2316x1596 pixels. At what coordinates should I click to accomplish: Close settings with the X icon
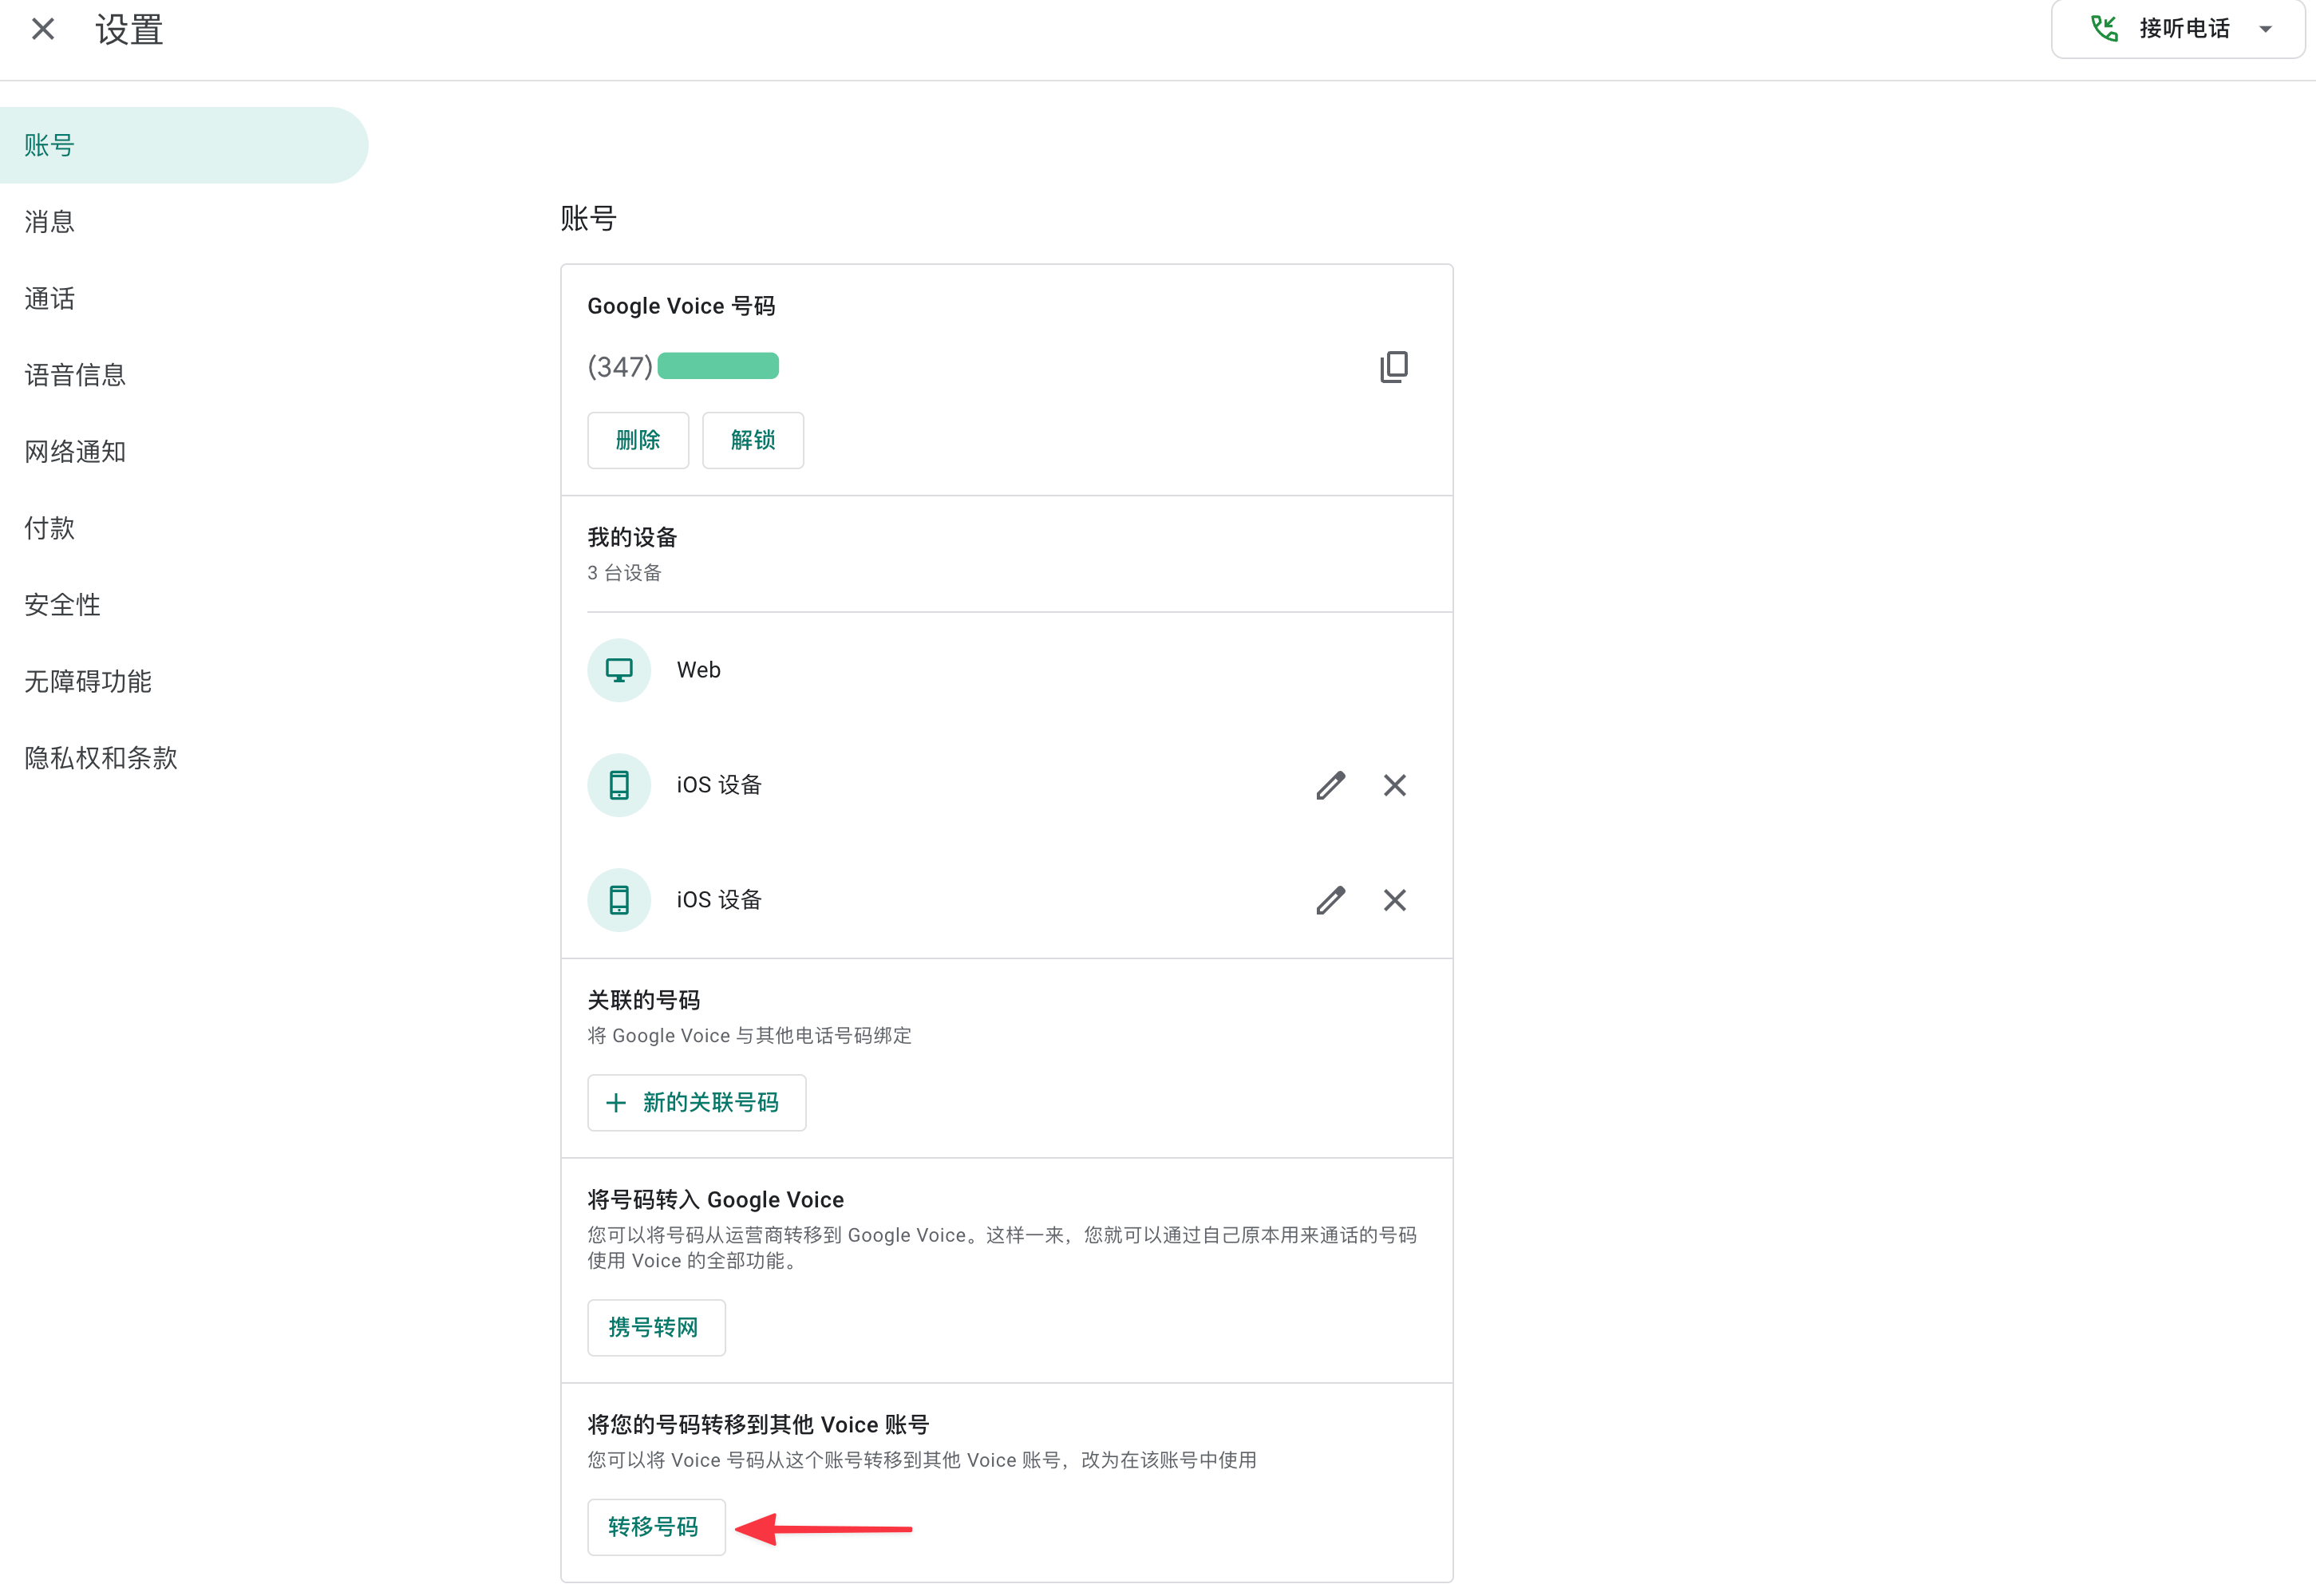point(43,29)
